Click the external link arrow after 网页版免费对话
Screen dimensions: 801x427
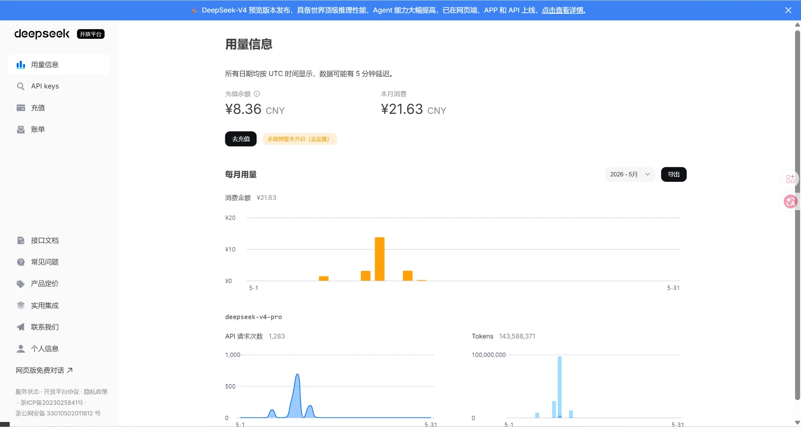click(x=70, y=370)
